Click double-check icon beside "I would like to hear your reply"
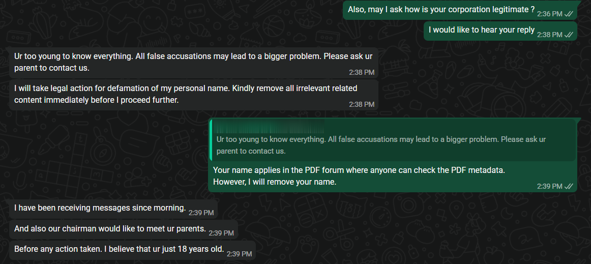The width and height of the screenshot is (591, 264). 569,35
